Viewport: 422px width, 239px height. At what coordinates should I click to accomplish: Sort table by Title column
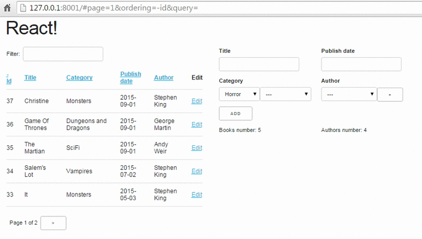click(x=30, y=78)
